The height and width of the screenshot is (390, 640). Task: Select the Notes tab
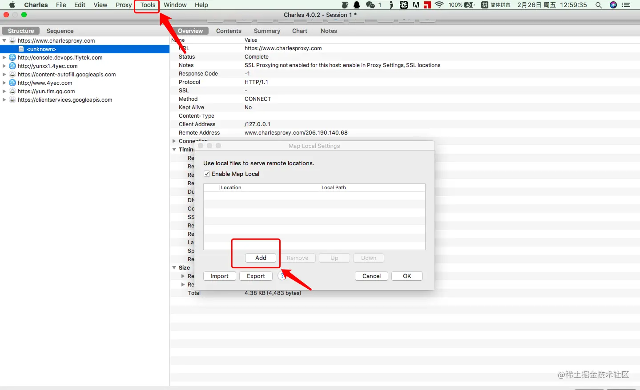(x=329, y=31)
